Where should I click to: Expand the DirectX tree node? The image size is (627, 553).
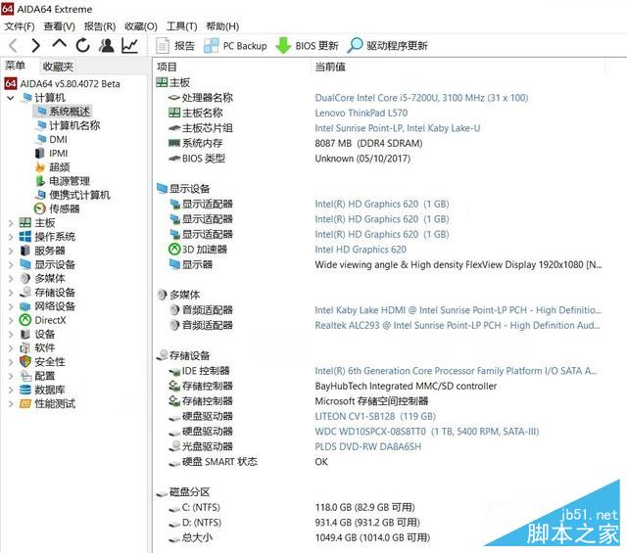pyautogui.click(x=11, y=320)
